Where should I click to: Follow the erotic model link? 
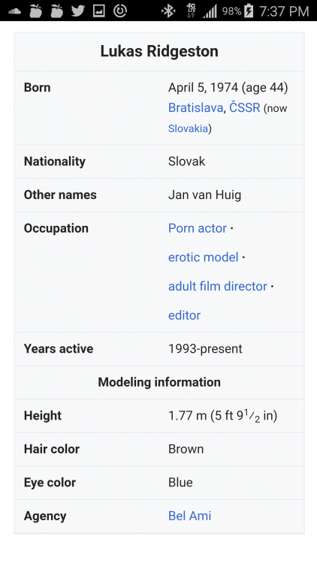[x=203, y=257]
